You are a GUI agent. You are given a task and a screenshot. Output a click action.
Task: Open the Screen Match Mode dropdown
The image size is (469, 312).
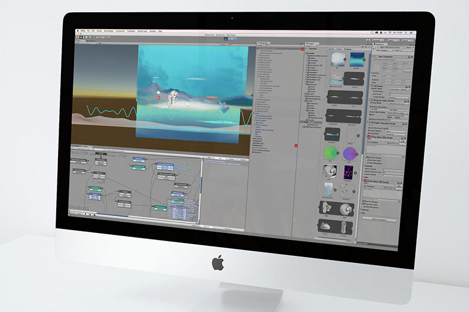point(398,113)
